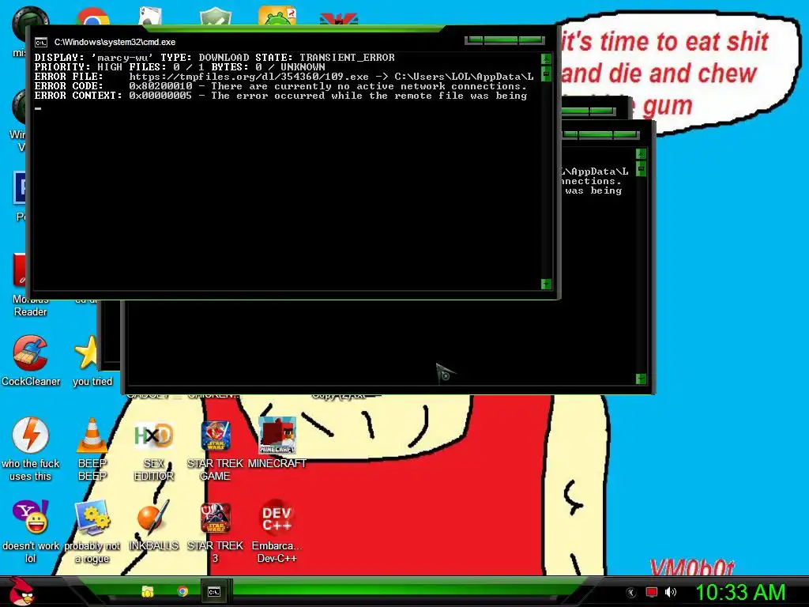809x607 pixels.
Task: Open the CCleaner icon labeled CockCleaner
Action: [31, 353]
